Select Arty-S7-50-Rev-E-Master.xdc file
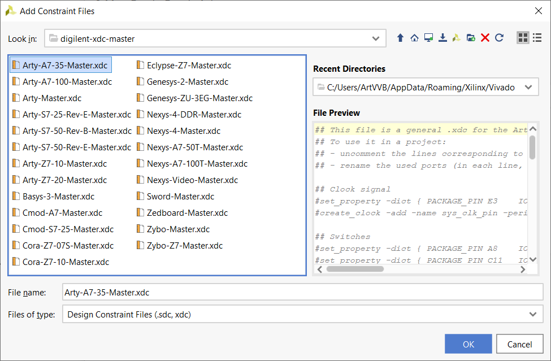 (72, 147)
